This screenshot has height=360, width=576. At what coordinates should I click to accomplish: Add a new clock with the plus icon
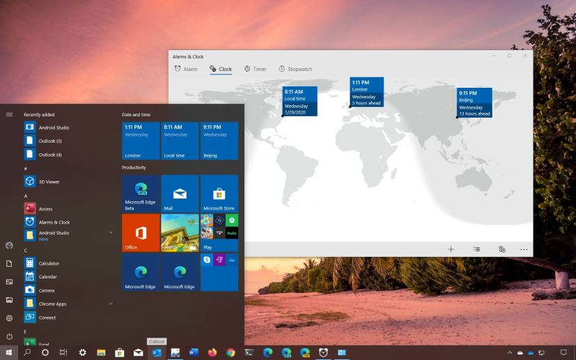(451, 249)
